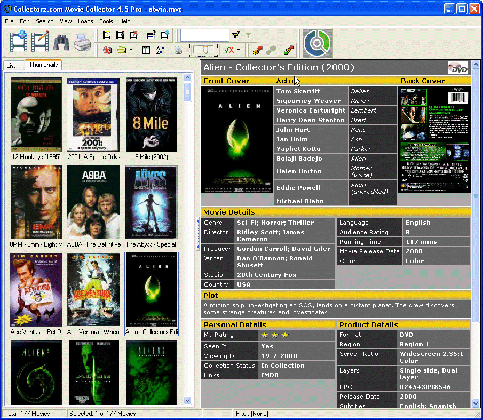Click studio value "20th Century Fox"

click(x=267, y=275)
